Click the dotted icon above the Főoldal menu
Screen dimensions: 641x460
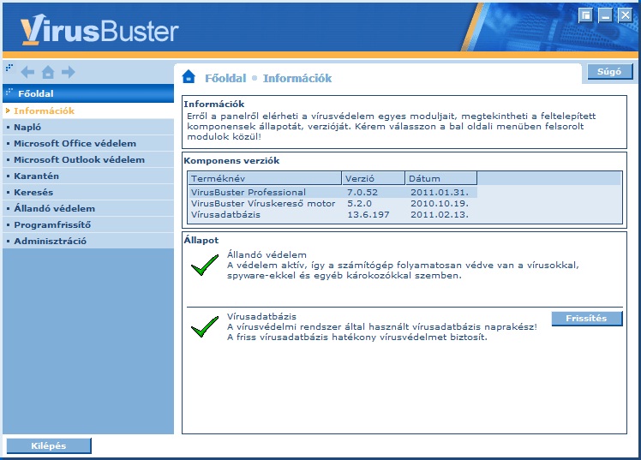point(9,67)
